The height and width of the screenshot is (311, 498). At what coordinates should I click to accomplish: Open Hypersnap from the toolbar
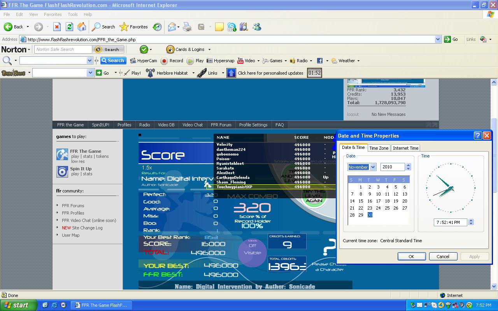pos(221,61)
